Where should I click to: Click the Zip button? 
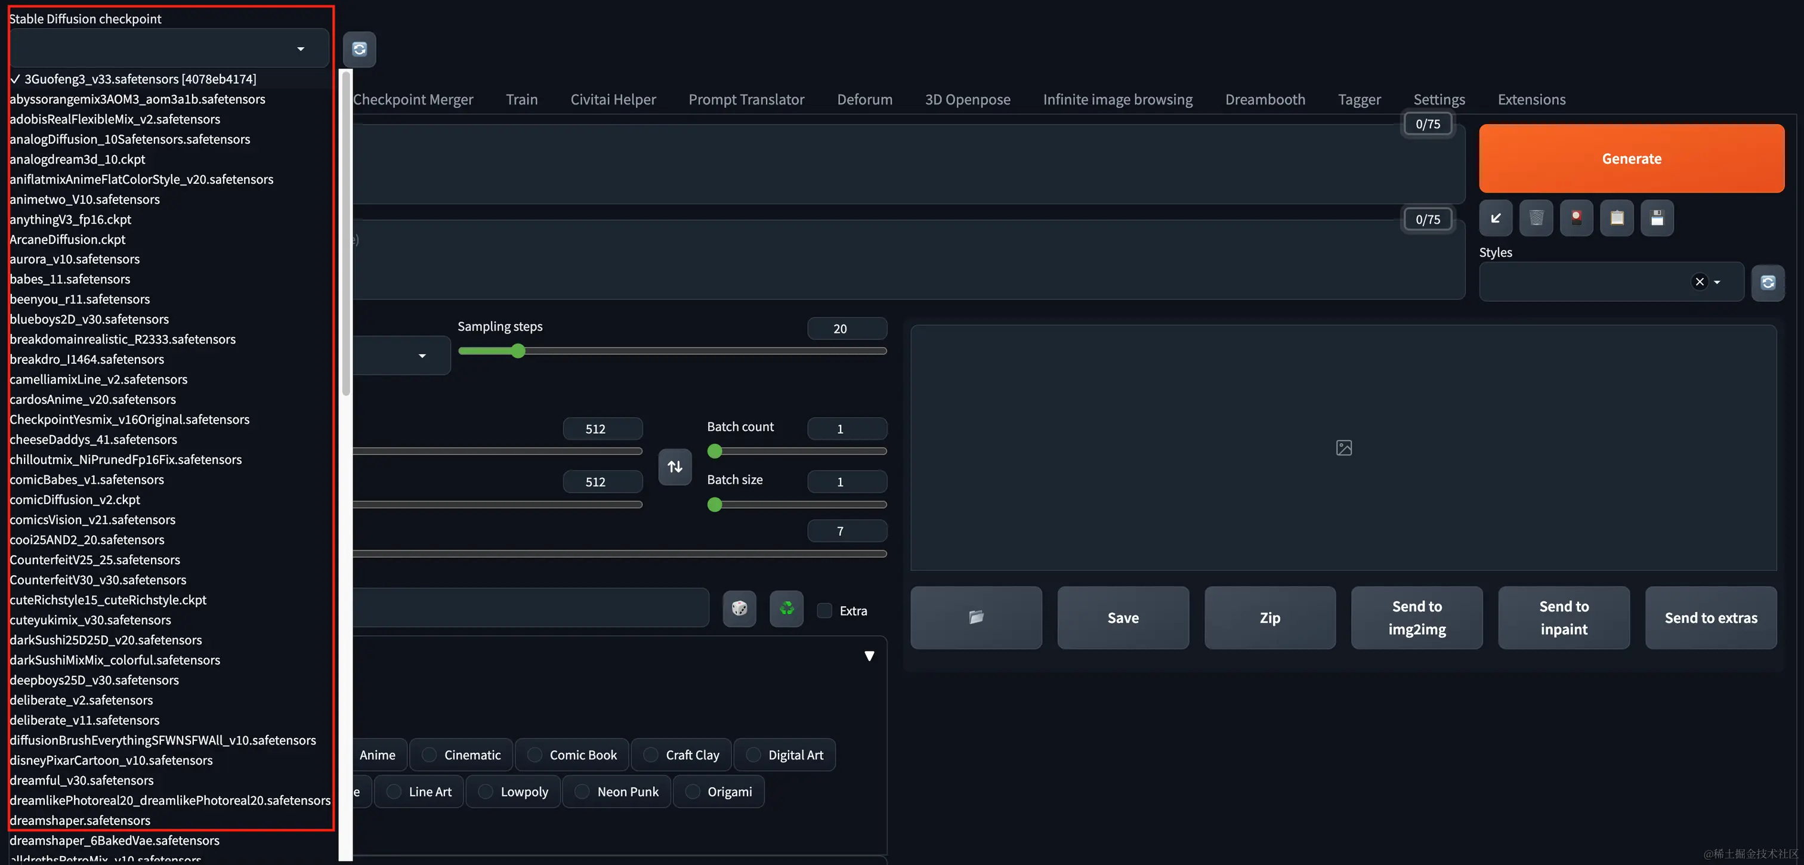1269,617
